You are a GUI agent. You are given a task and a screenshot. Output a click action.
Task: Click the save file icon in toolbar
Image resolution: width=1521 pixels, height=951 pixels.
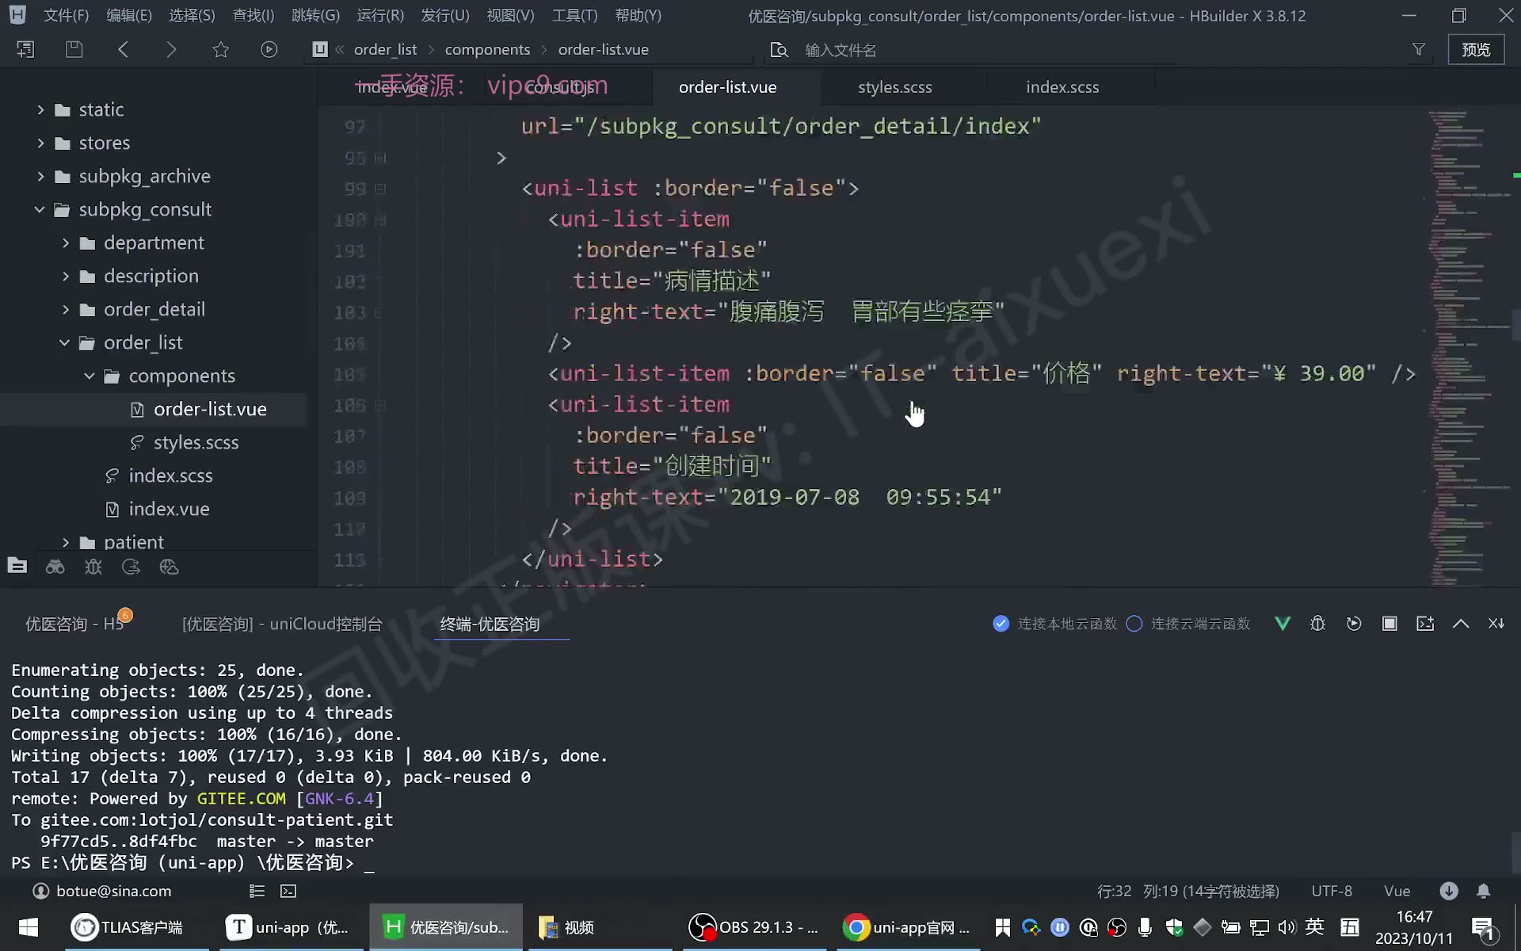click(74, 49)
